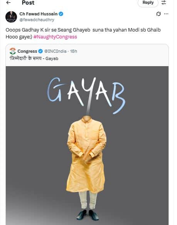Open the @INCIndia handle
Viewport: 177px width, 225px height.
point(56,51)
